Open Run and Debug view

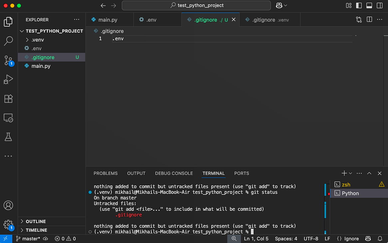(8, 80)
